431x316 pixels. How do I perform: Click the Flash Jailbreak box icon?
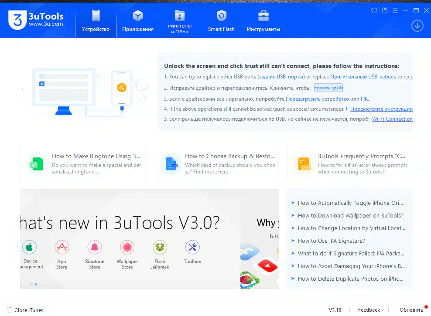click(x=160, y=247)
